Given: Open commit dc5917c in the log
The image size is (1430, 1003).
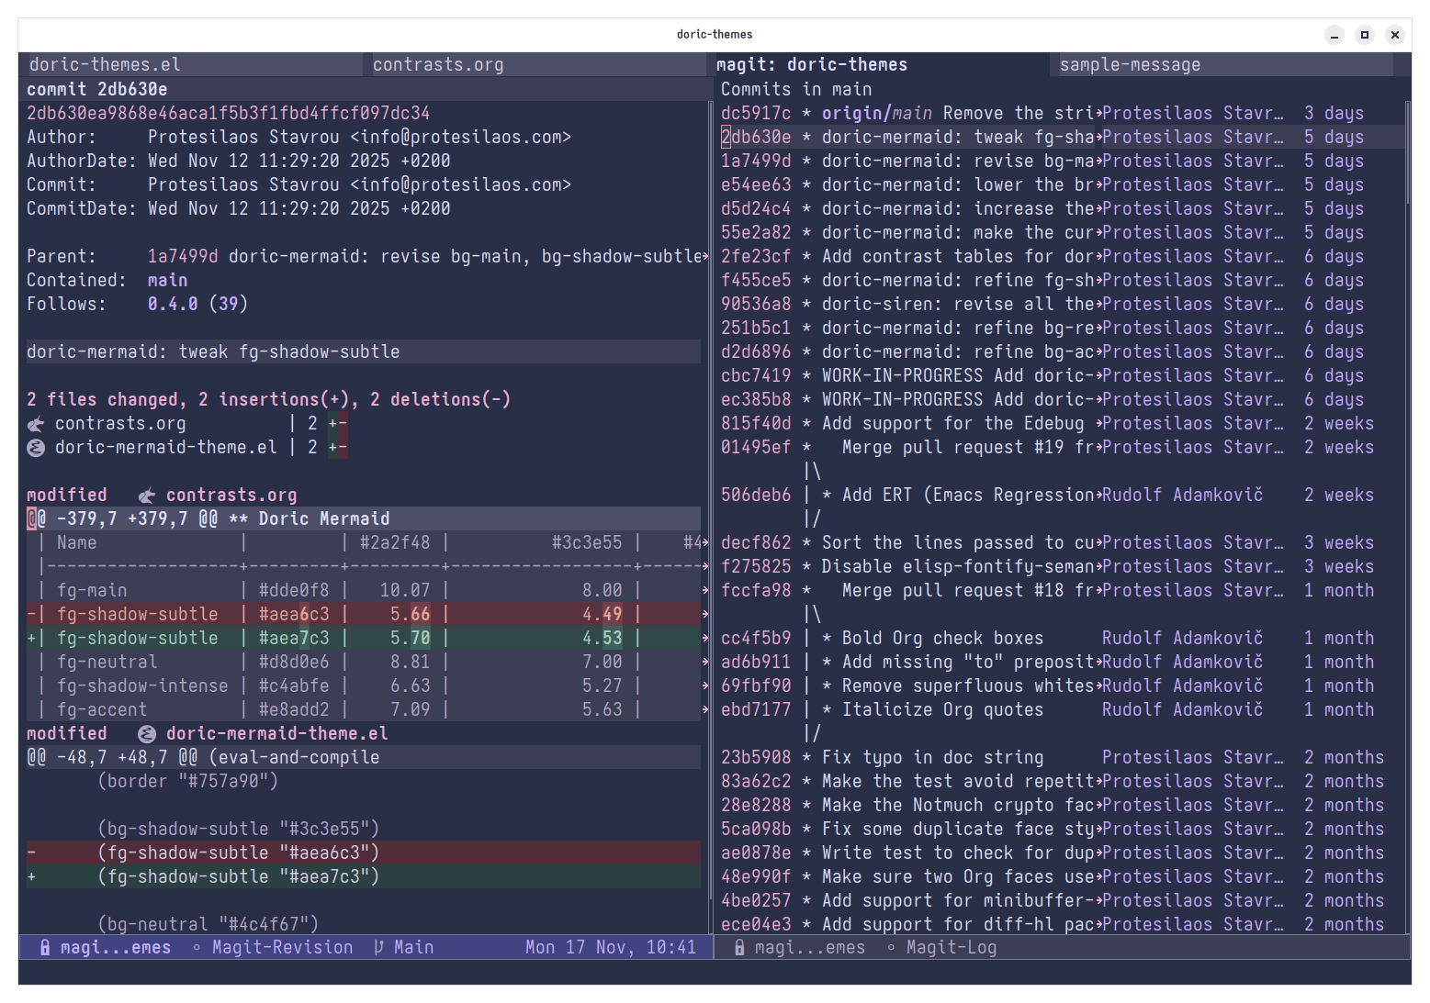Looking at the screenshot, I should (x=755, y=114).
